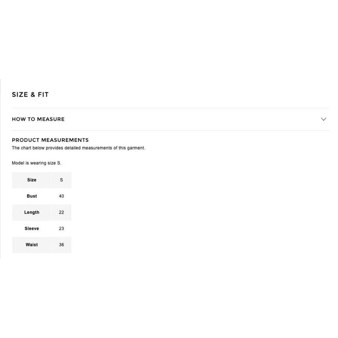Select the Bust row label
This screenshot has width=338, height=338.
pos(32,196)
